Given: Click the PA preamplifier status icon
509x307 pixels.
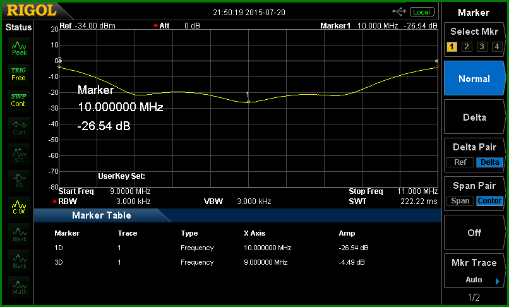Looking at the screenshot, I should pos(19,181).
